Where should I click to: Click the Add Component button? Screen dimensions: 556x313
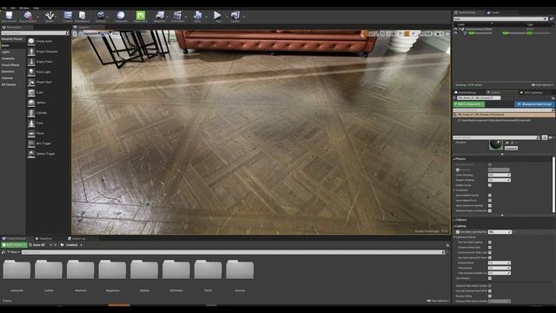(469, 104)
